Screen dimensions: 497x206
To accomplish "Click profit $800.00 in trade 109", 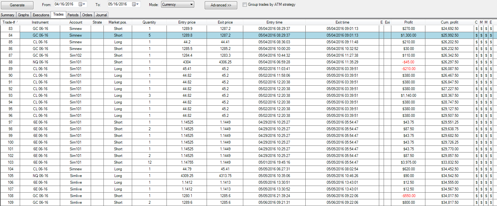I will [x=408, y=202].
